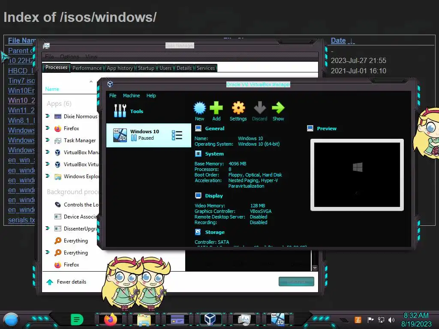This screenshot has height=329, width=439.
Task: Open Task Manager Options menu
Action: click(x=69, y=57)
